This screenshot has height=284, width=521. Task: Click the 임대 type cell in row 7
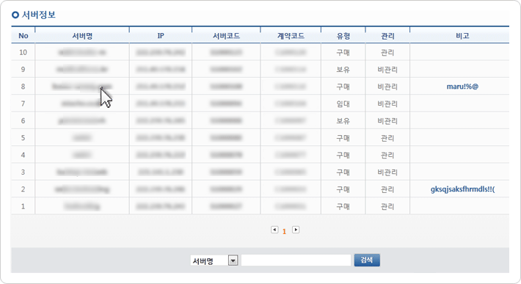pyautogui.click(x=343, y=103)
